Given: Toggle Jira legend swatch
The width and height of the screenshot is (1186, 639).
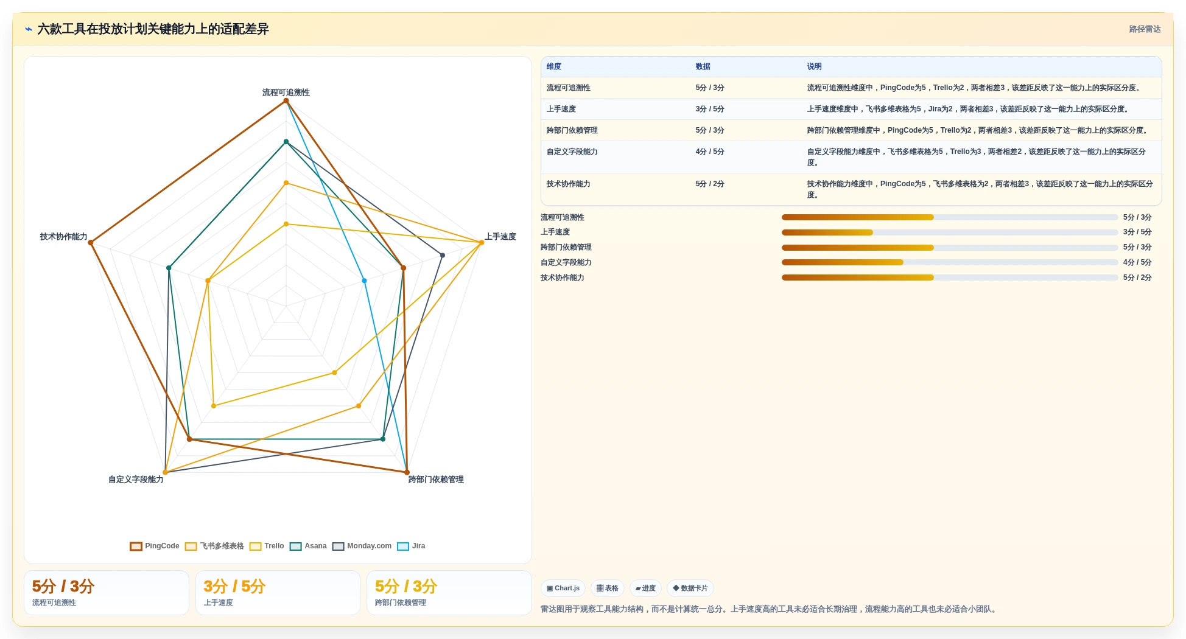Looking at the screenshot, I should coord(403,546).
